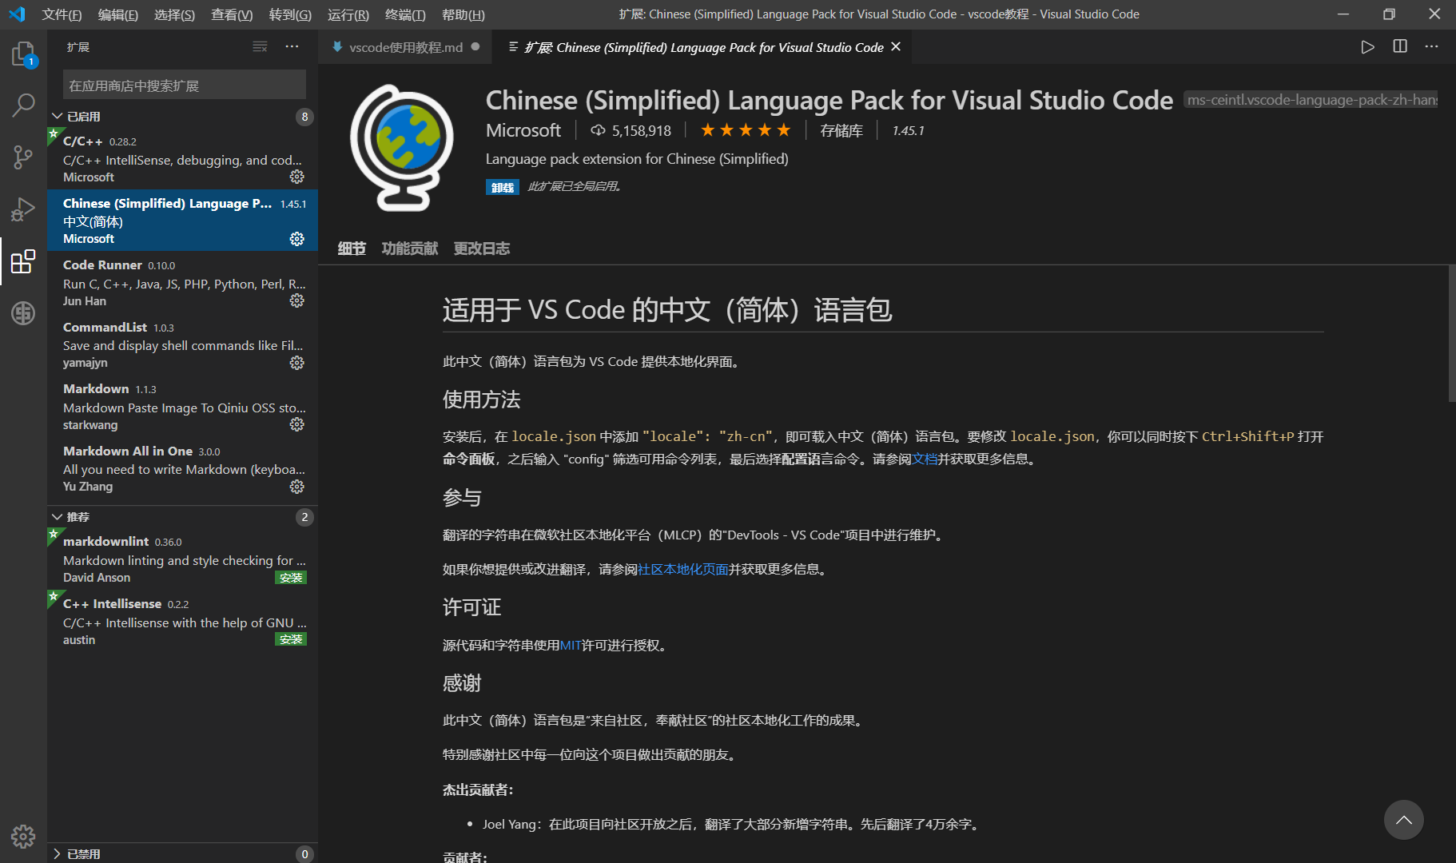
Task: Open the editor more actions menu
Action: (x=1431, y=47)
